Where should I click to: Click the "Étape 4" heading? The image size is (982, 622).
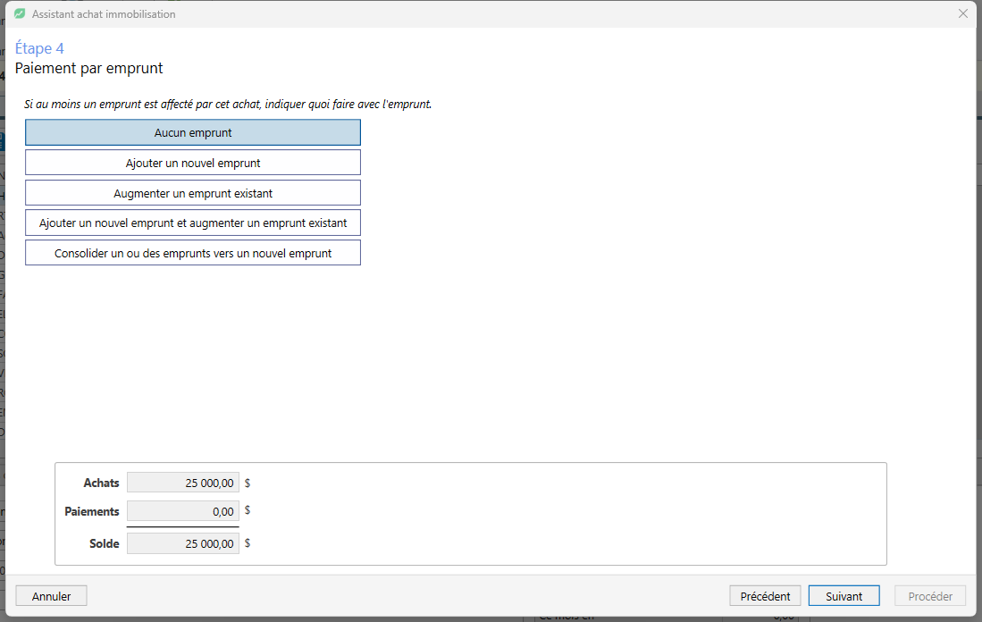tap(39, 48)
